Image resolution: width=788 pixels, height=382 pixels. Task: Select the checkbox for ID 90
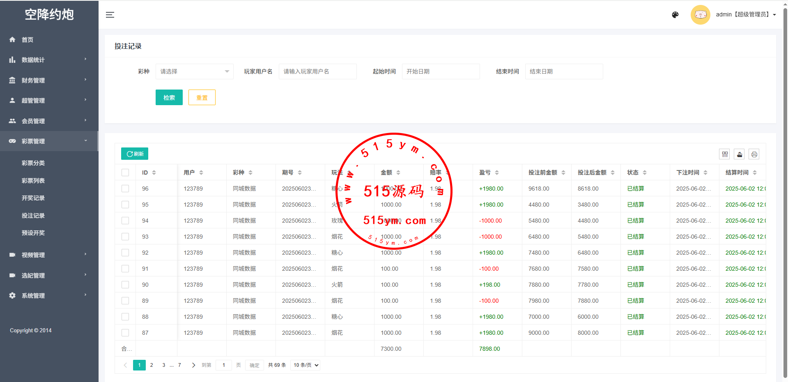click(125, 285)
